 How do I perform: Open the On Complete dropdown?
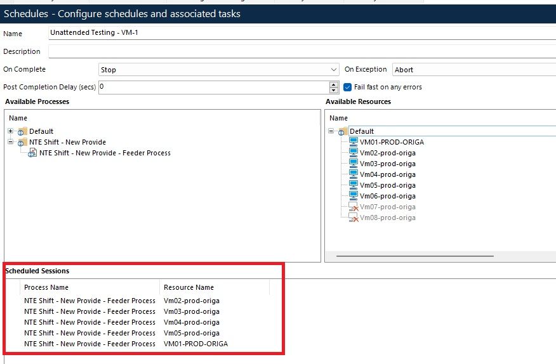(334, 70)
